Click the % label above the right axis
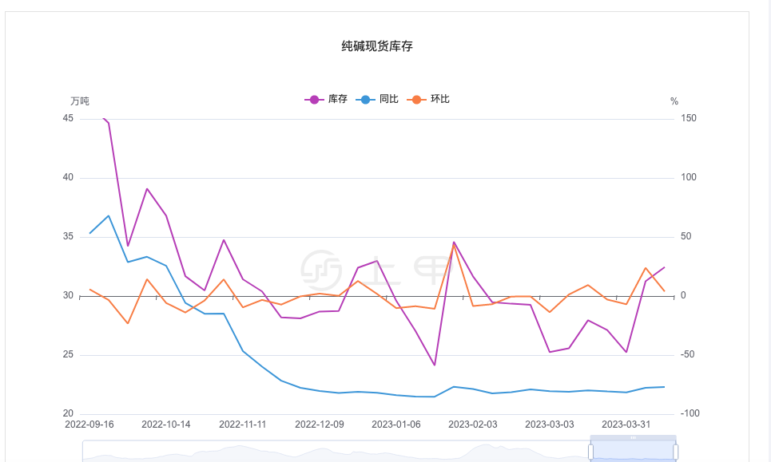The height and width of the screenshot is (462, 771). 674,102
